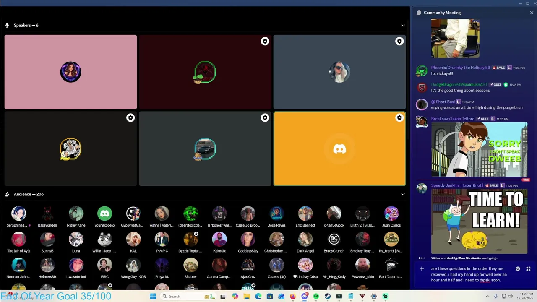537x302 pixels.
Task: Click the Audience people icon
Action: pos(7,194)
